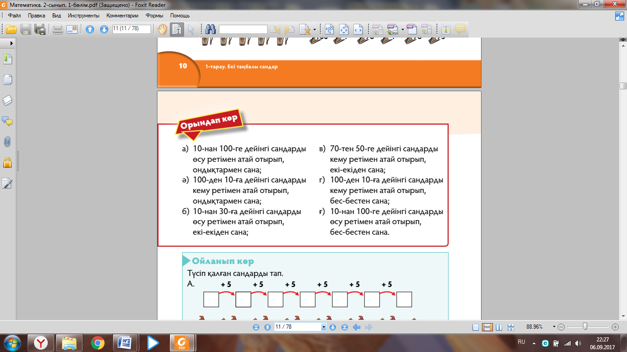The height and width of the screenshot is (352, 627).
Task: Go to next page in bottom bar
Action: 333,327
